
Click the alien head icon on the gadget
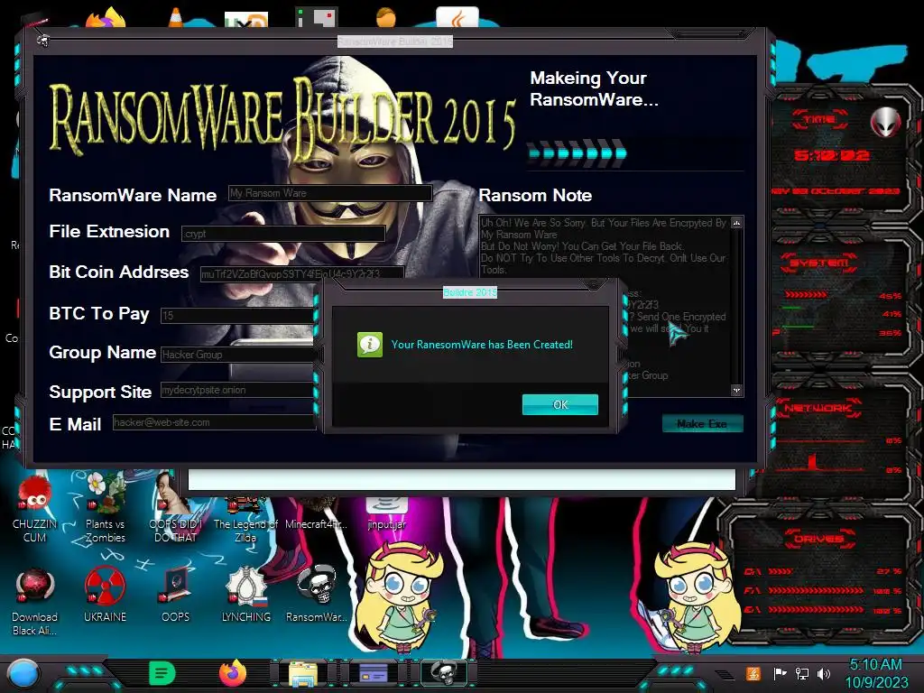(885, 123)
